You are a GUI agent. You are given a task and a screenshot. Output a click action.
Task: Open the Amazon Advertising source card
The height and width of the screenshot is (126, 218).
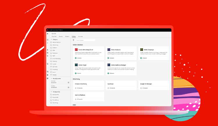point(89,85)
